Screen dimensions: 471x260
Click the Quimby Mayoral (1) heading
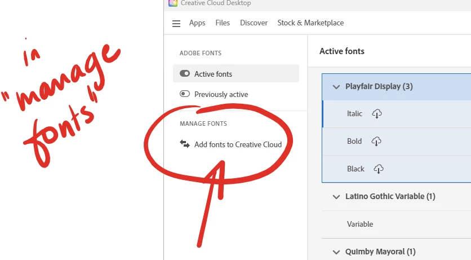380,252
